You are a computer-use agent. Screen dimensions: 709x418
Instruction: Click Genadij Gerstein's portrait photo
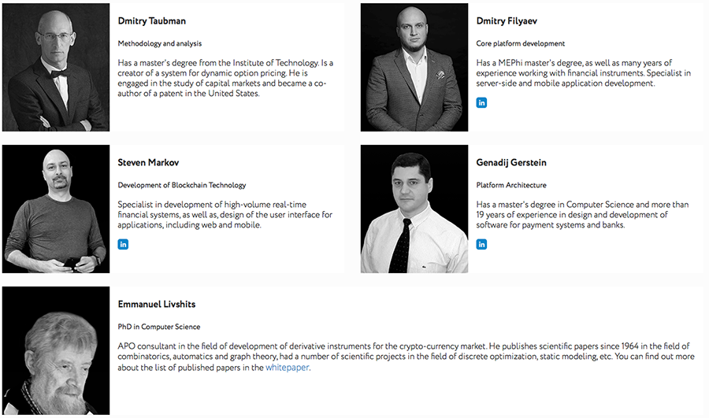(x=414, y=209)
